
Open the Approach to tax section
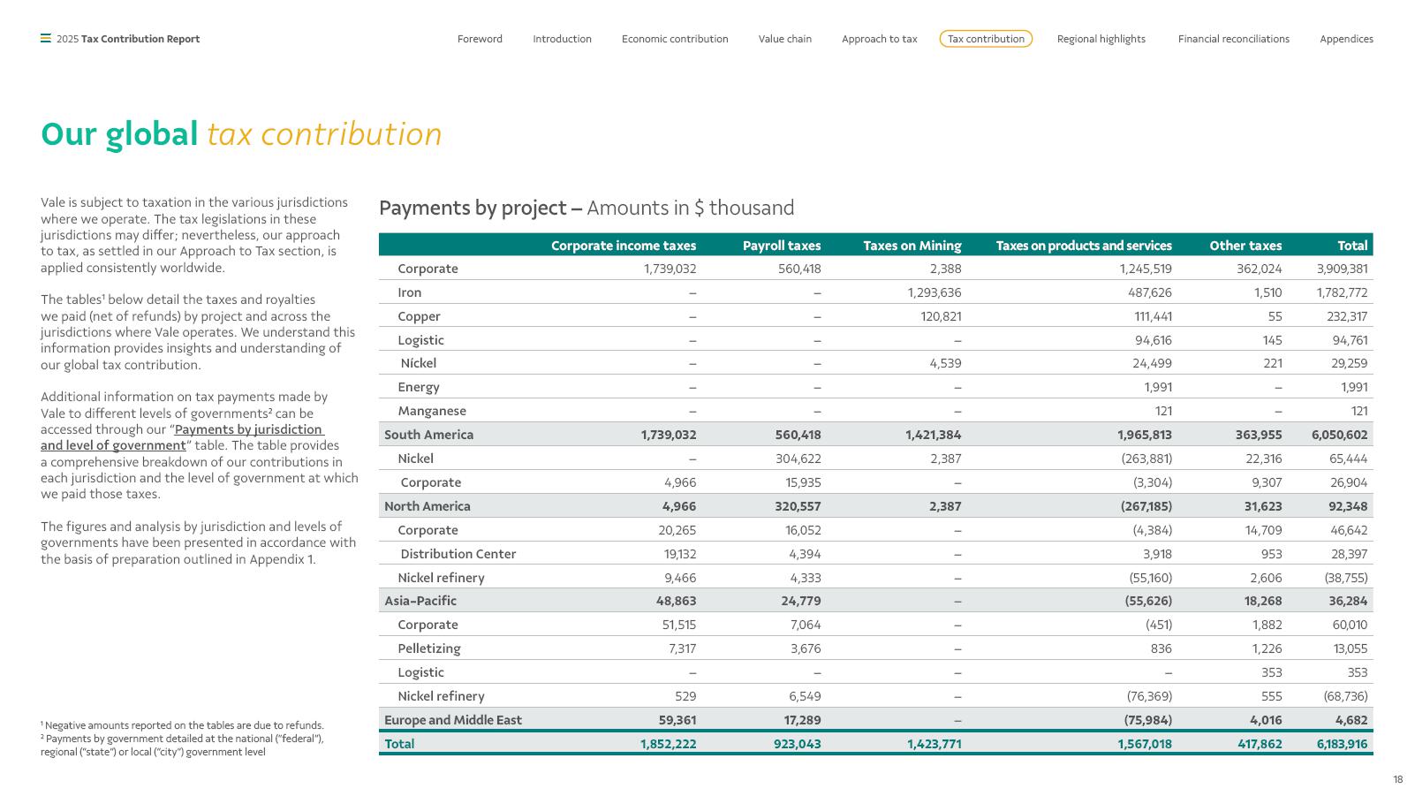(x=880, y=39)
